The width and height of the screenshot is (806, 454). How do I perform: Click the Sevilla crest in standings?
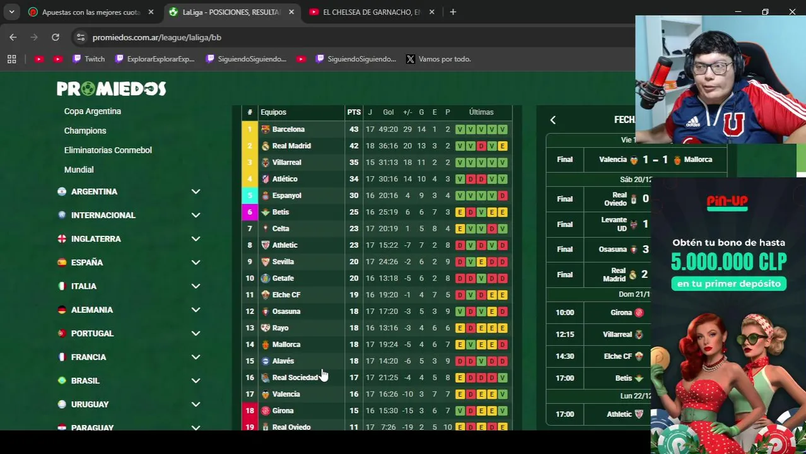point(266,262)
